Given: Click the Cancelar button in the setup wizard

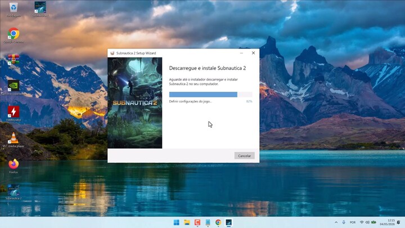Looking at the screenshot, I should [244, 155].
